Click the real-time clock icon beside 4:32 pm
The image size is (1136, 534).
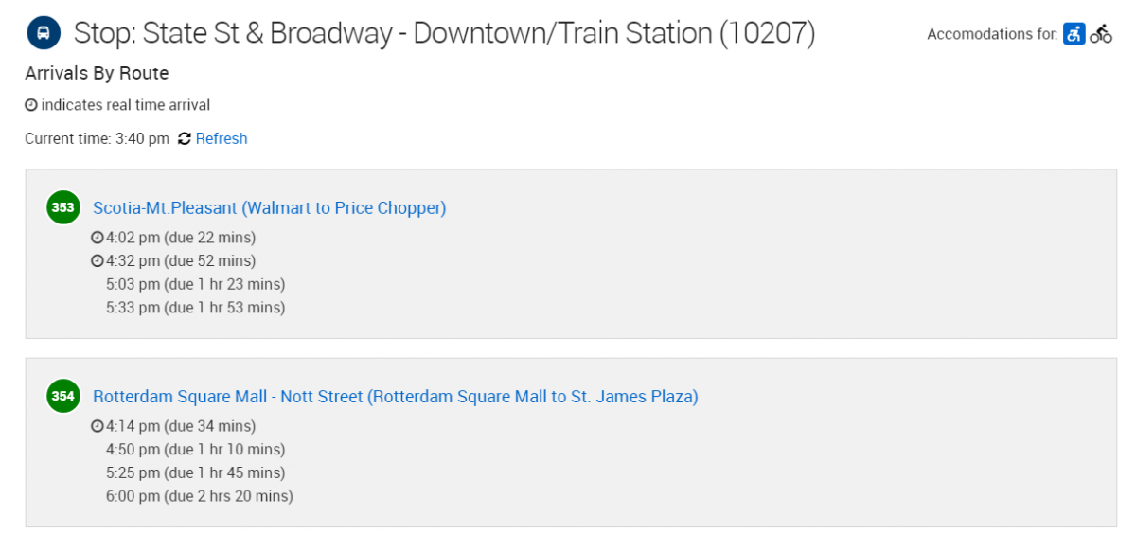click(97, 261)
